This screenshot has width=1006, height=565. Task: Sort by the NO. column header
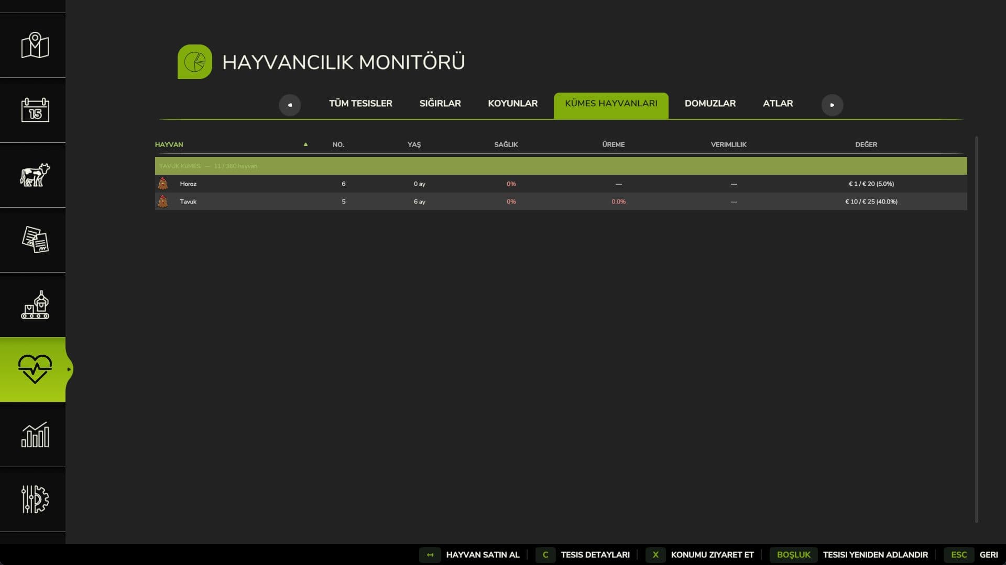click(x=338, y=144)
